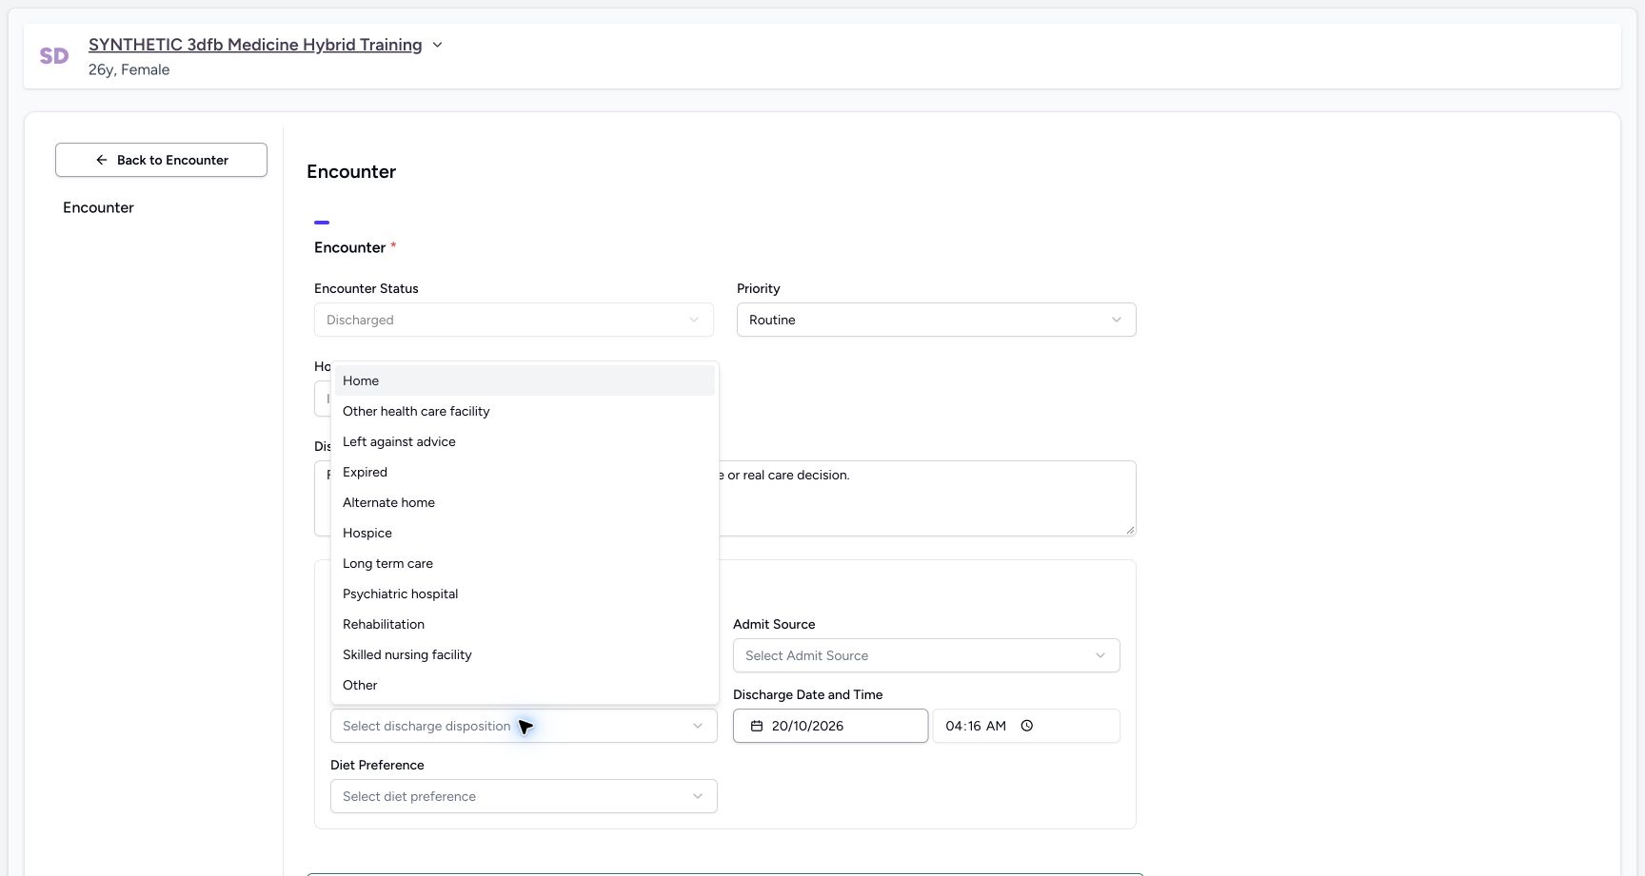Select Expired disposition option
This screenshot has height=876, width=1645.
(x=525, y=472)
